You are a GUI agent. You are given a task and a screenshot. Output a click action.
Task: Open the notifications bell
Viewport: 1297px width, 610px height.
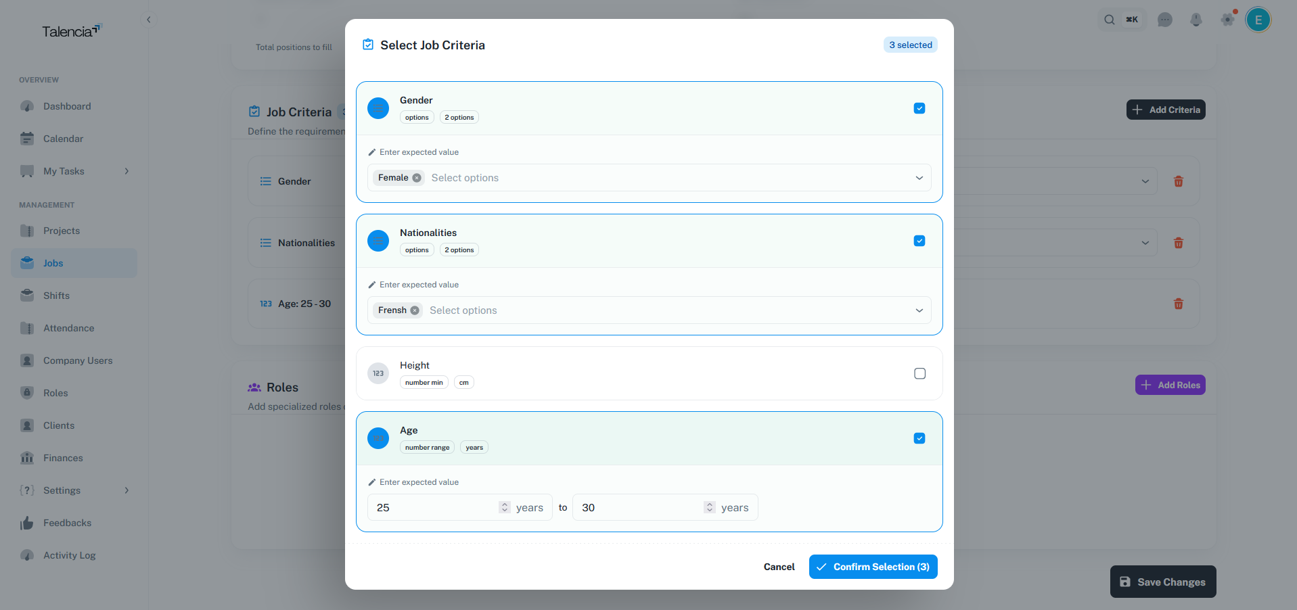click(1196, 20)
